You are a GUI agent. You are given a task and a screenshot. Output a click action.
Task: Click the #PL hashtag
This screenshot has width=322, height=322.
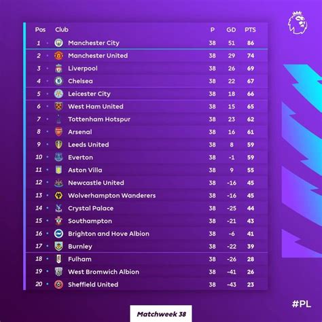302,304
